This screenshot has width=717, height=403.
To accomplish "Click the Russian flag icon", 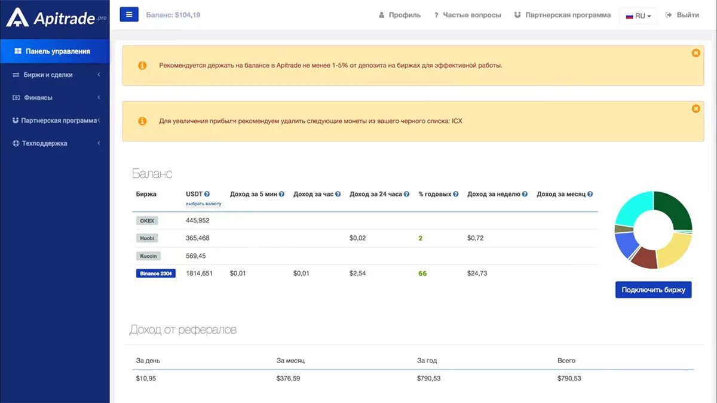I will point(629,16).
